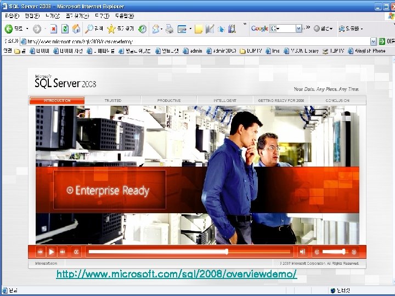Click the microsoft.com overviewdemo hyperlink below the player
The image size is (395, 296).
pyautogui.click(x=177, y=274)
